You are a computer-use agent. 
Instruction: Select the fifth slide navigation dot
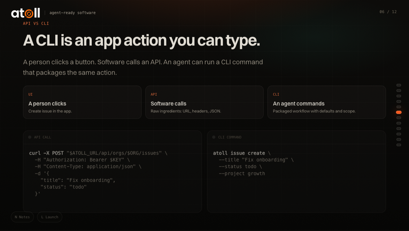pos(399,107)
